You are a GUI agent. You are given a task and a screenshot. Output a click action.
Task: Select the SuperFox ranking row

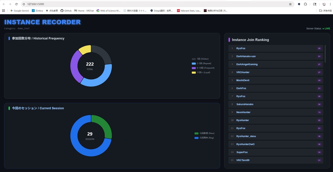(x=276, y=152)
